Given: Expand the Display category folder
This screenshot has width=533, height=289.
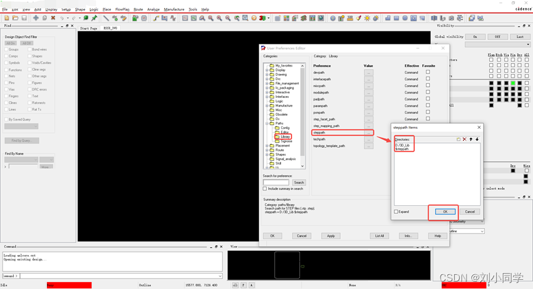Looking at the screenshot, I should [267, 70].
